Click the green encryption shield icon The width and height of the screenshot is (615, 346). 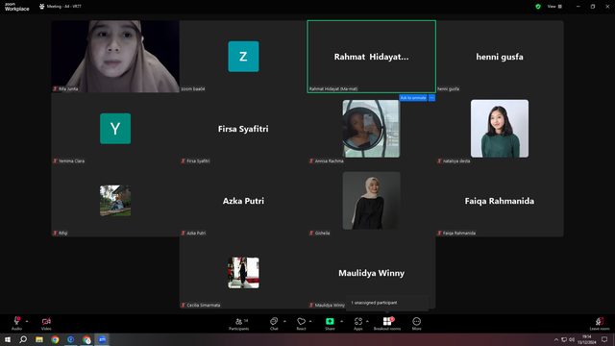(x=538, y=7)
